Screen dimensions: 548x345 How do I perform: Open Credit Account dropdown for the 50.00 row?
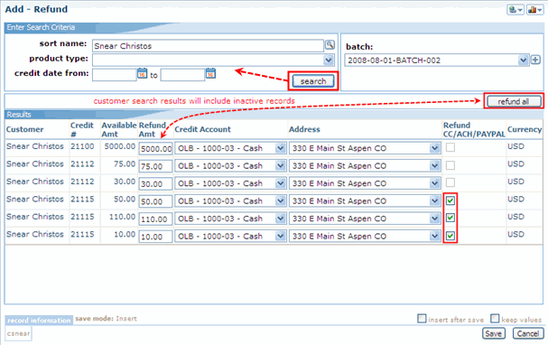[280, 201]
